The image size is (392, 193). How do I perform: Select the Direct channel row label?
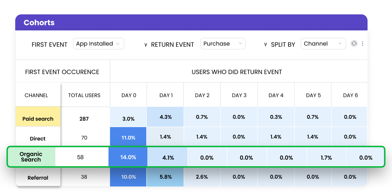(x=38, y=138)
